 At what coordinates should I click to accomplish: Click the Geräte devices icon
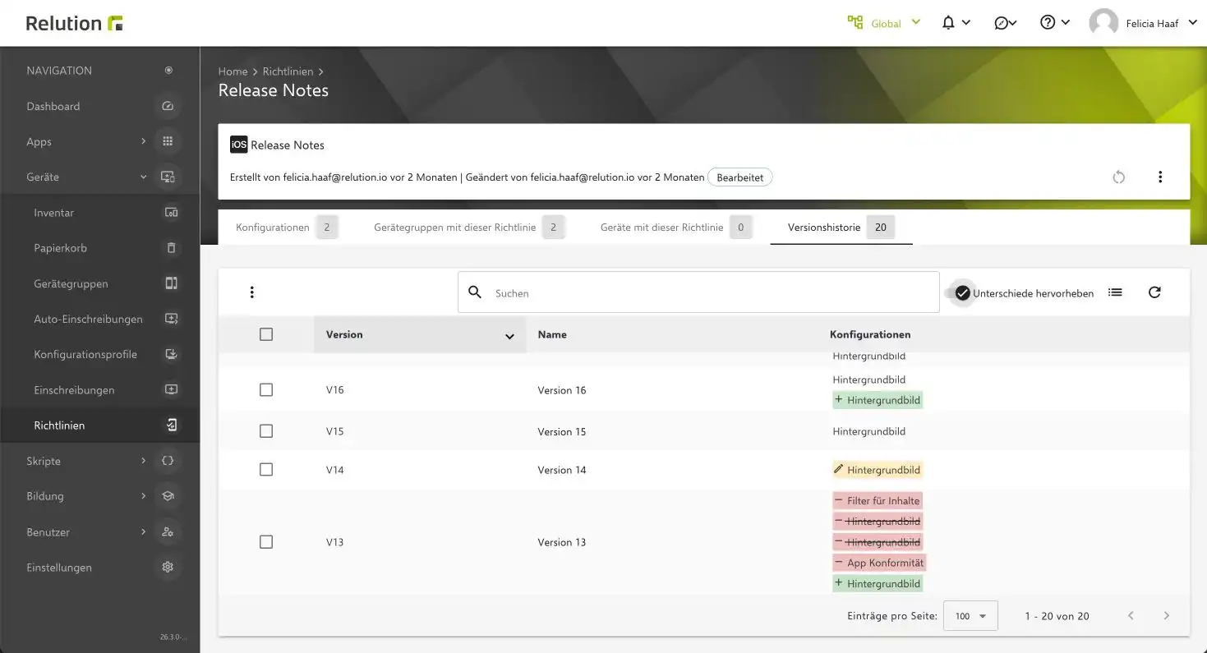(x=168, y=177)
